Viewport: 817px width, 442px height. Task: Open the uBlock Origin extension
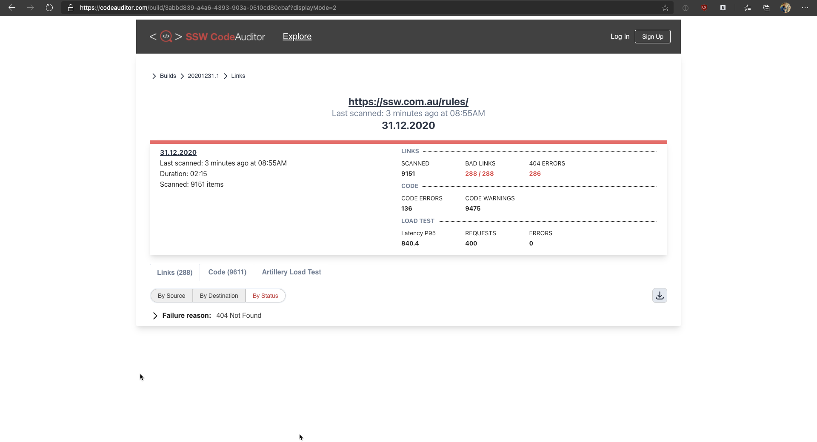(704, 8)
